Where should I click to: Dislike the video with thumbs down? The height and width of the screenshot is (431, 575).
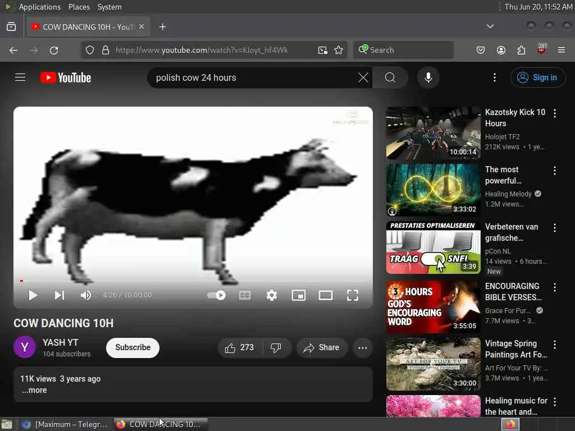point(276,347)
